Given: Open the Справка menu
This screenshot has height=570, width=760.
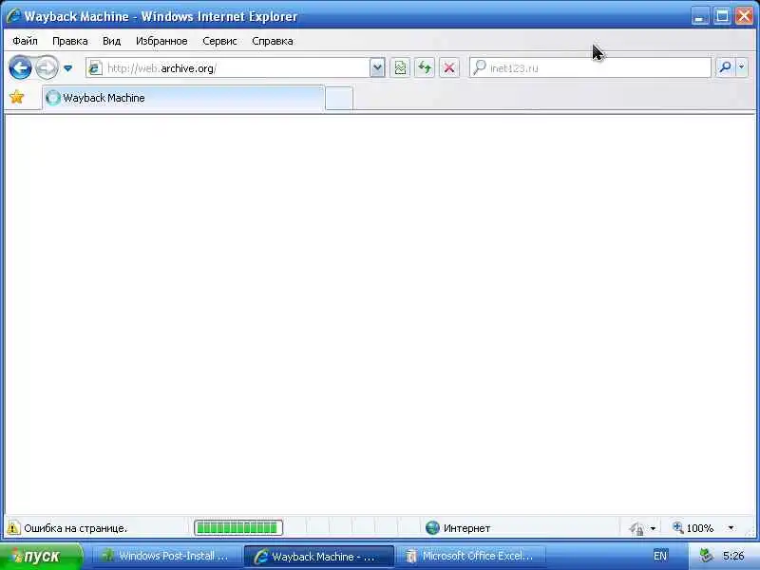Looking at the screenshot, I should [x=273, y=41].
